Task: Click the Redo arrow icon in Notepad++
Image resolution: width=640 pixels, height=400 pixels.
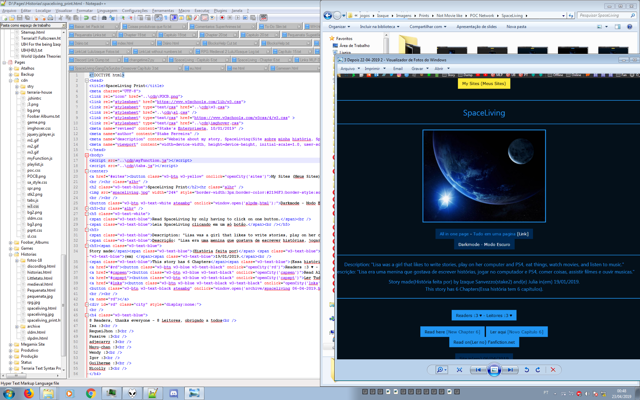Action: [94, 18]
